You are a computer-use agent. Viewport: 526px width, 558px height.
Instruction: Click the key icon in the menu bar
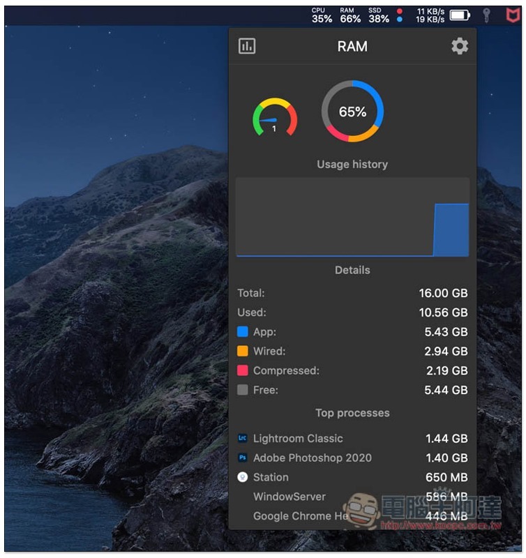point(486,15)
